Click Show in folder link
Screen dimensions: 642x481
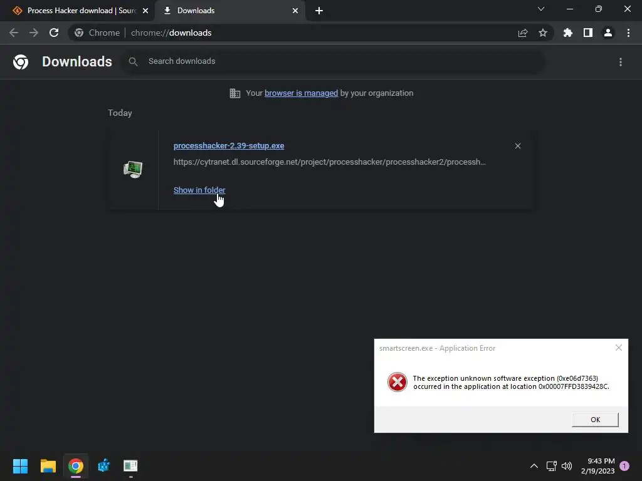(199, 190)
